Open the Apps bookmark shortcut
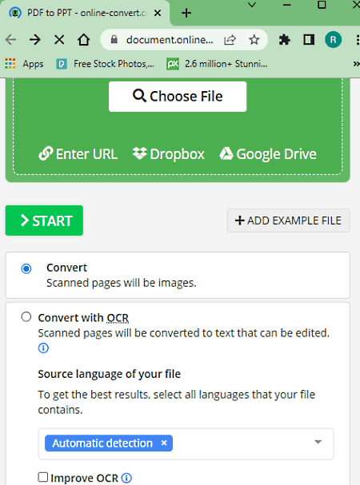360x485 pixels. click(24, 64)
